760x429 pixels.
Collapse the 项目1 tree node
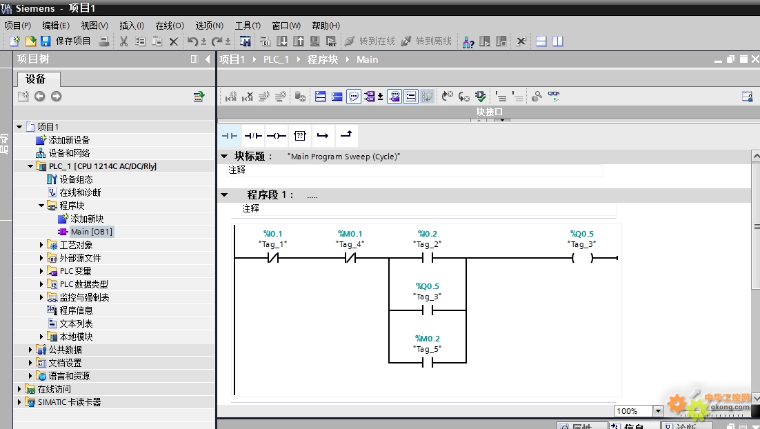coord(19,127)
